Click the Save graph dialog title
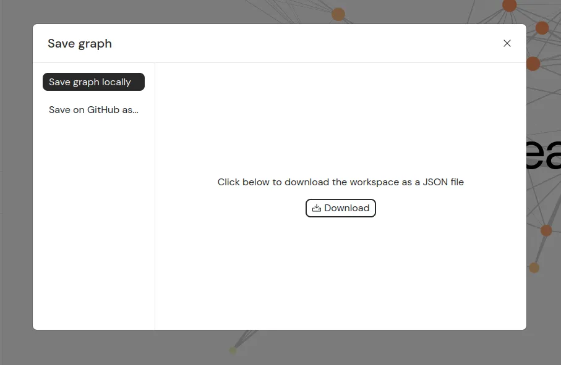 80,43
